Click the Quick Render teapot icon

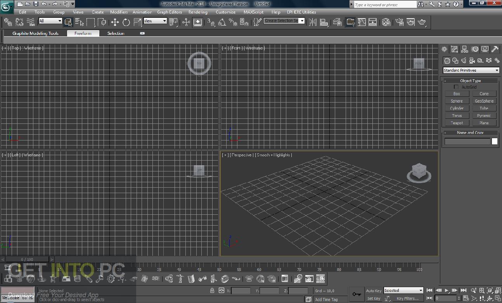click(422, 22)
